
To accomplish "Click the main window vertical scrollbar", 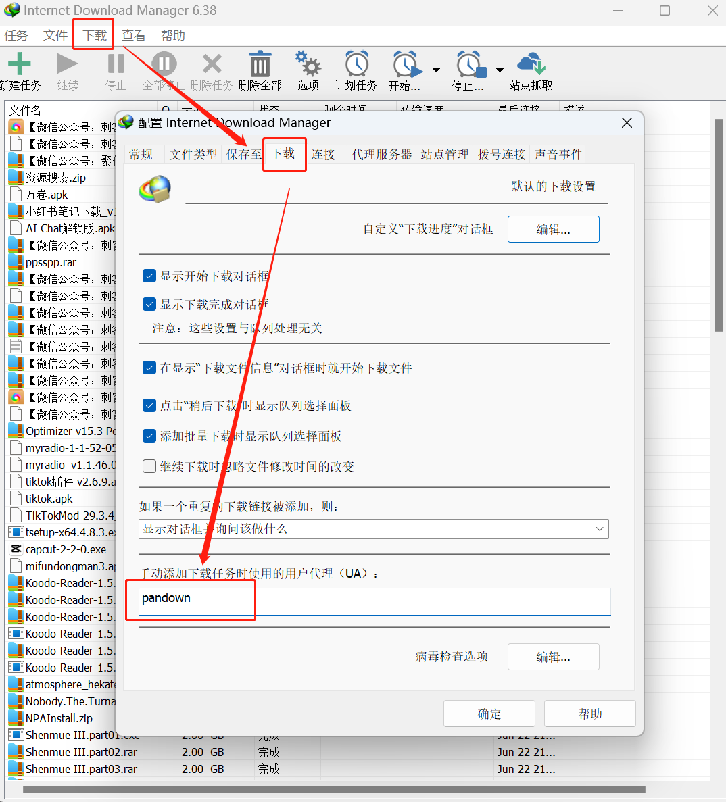I will [719, 225].
